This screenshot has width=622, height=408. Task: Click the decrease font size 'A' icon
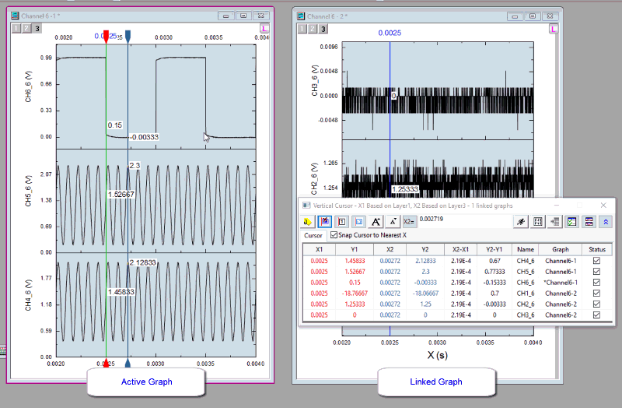[x=393, y=222]
